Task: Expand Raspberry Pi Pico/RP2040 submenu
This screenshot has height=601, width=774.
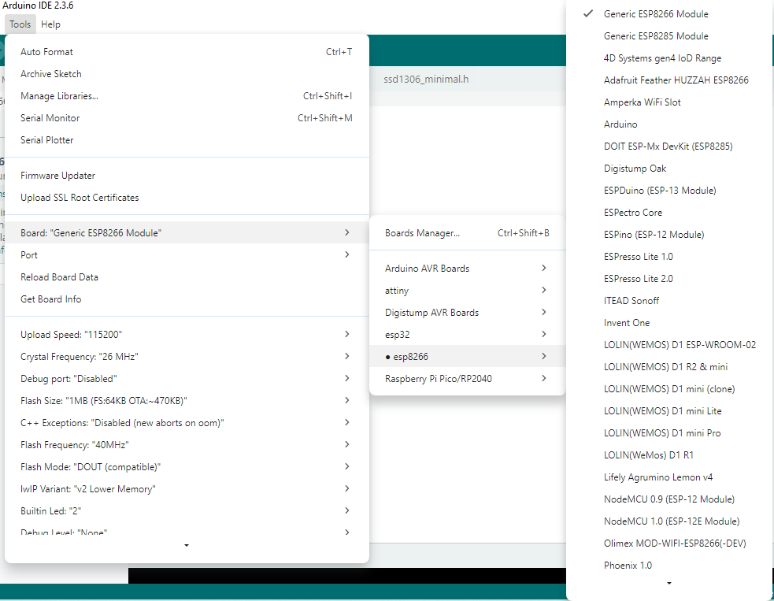Action: click(x=466, y=379)
